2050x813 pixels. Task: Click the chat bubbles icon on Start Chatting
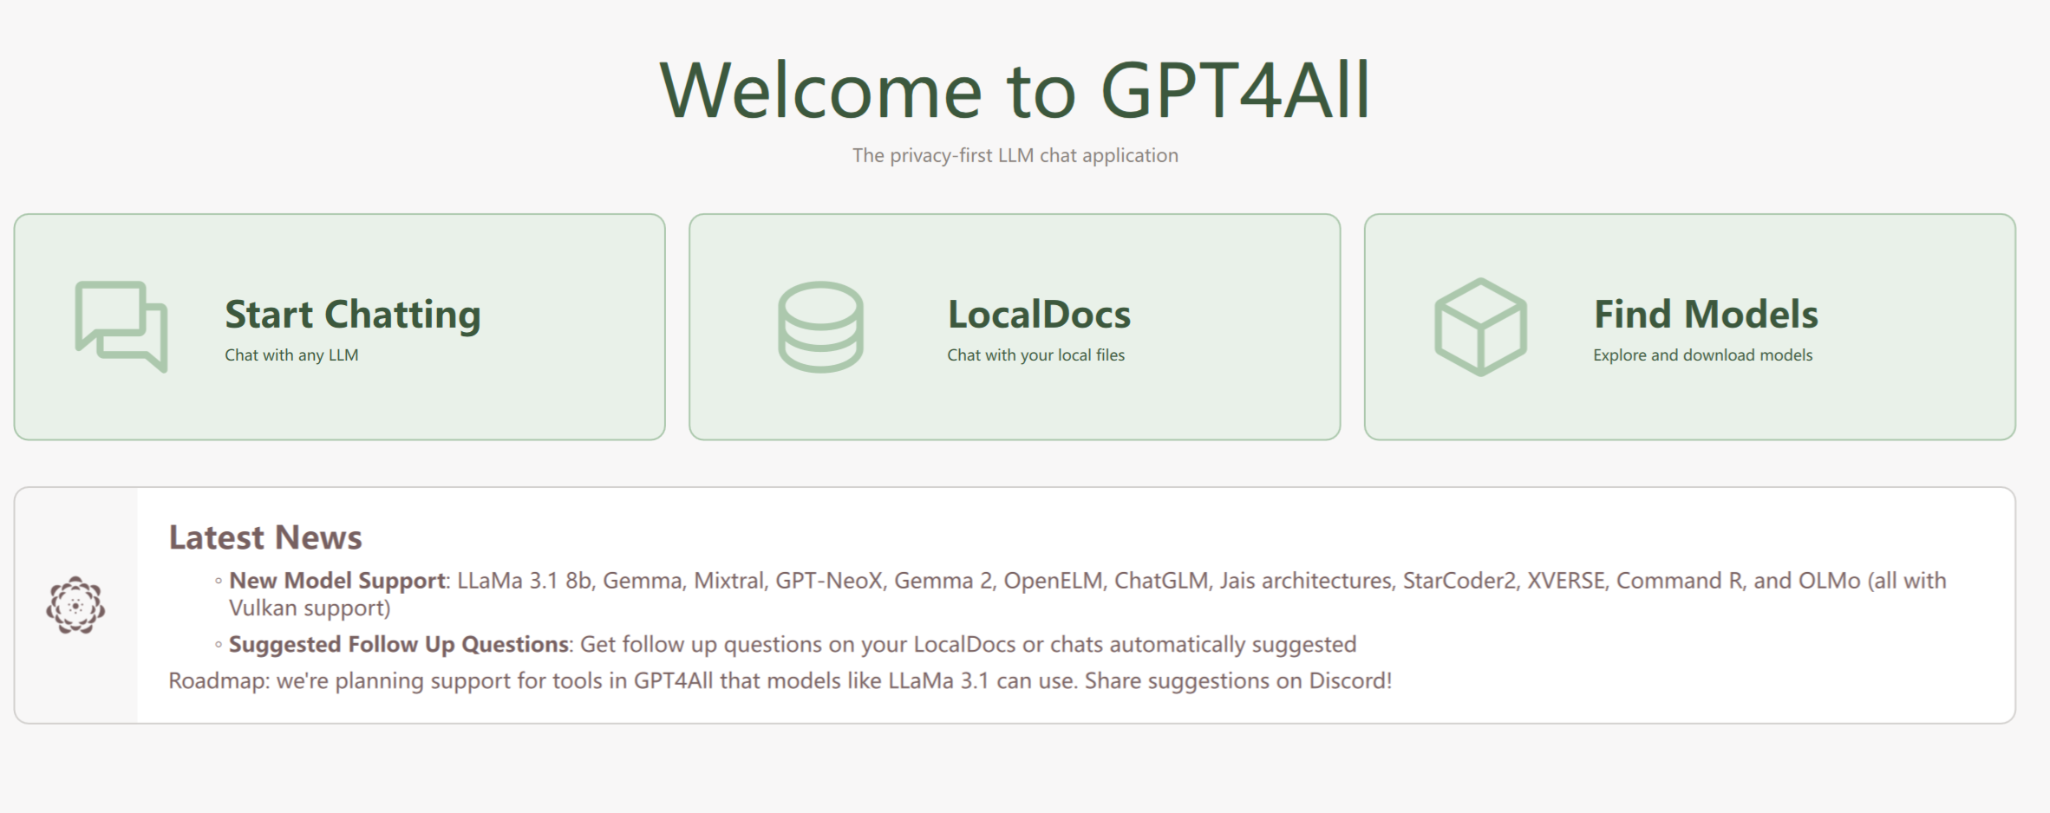tap(121, 327)
